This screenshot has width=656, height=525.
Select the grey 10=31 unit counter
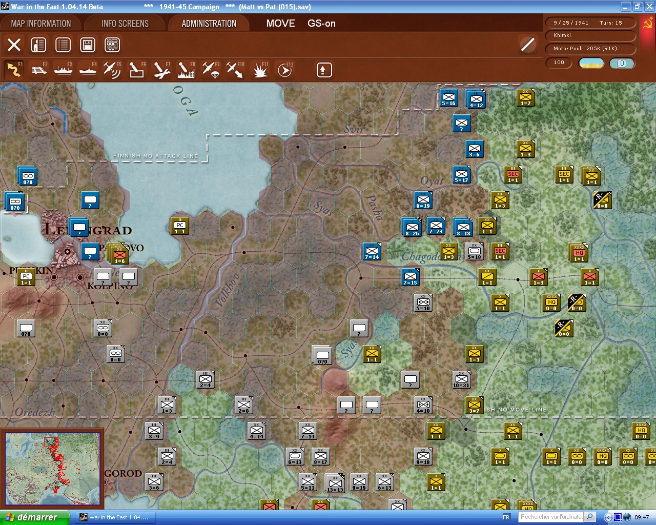[x=461, y=379]
